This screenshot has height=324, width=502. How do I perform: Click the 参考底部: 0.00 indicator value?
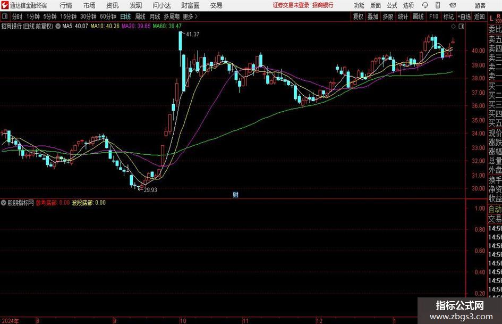[x=53, y=203]
